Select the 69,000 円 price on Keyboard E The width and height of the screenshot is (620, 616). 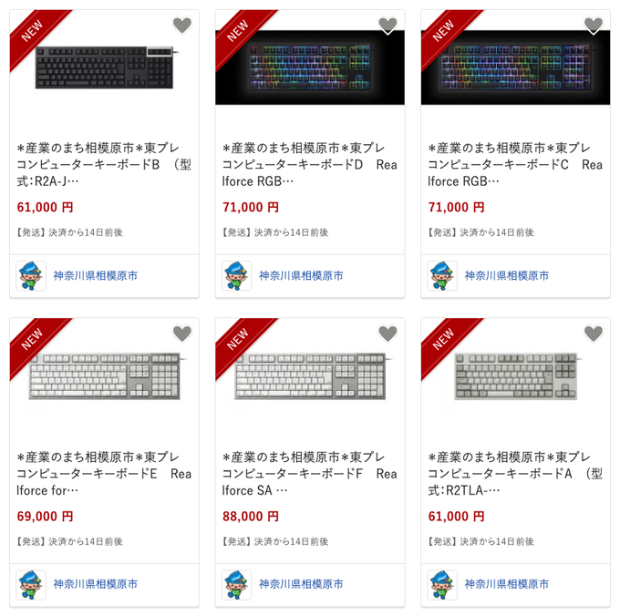tap(45, 516)
